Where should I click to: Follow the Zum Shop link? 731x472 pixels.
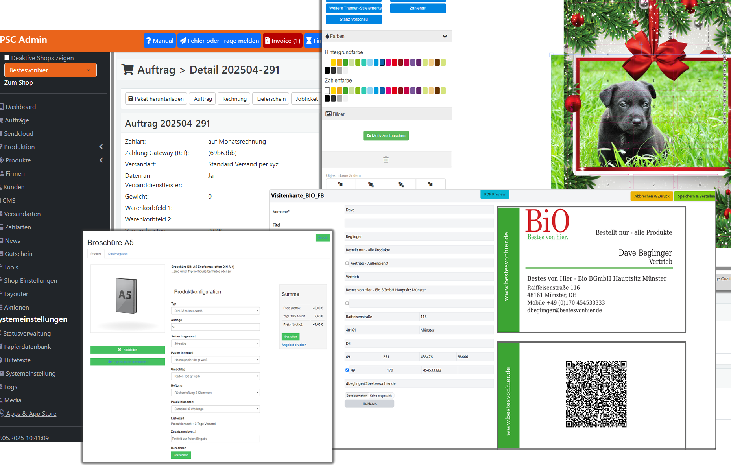point(18,82)
